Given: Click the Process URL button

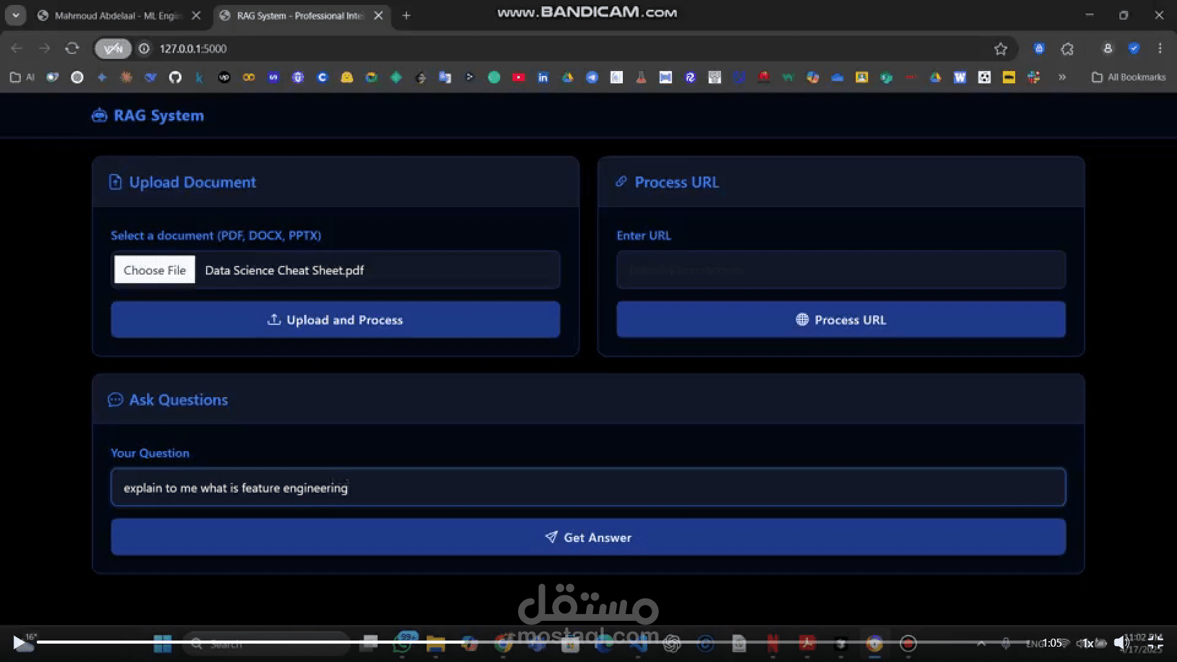Looking at the screenshot, I should (841, 319).
